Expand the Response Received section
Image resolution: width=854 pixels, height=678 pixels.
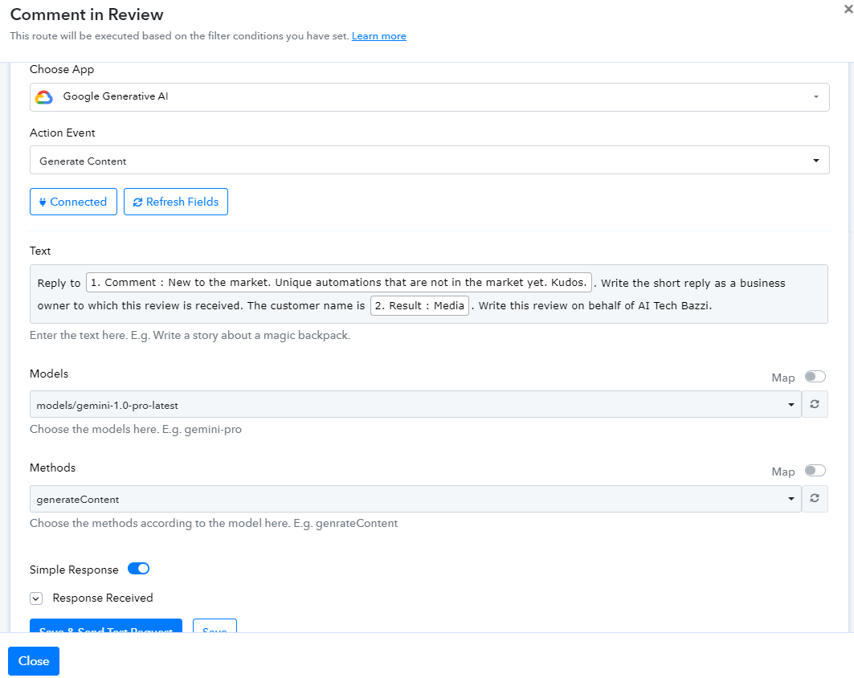point(36,598)
